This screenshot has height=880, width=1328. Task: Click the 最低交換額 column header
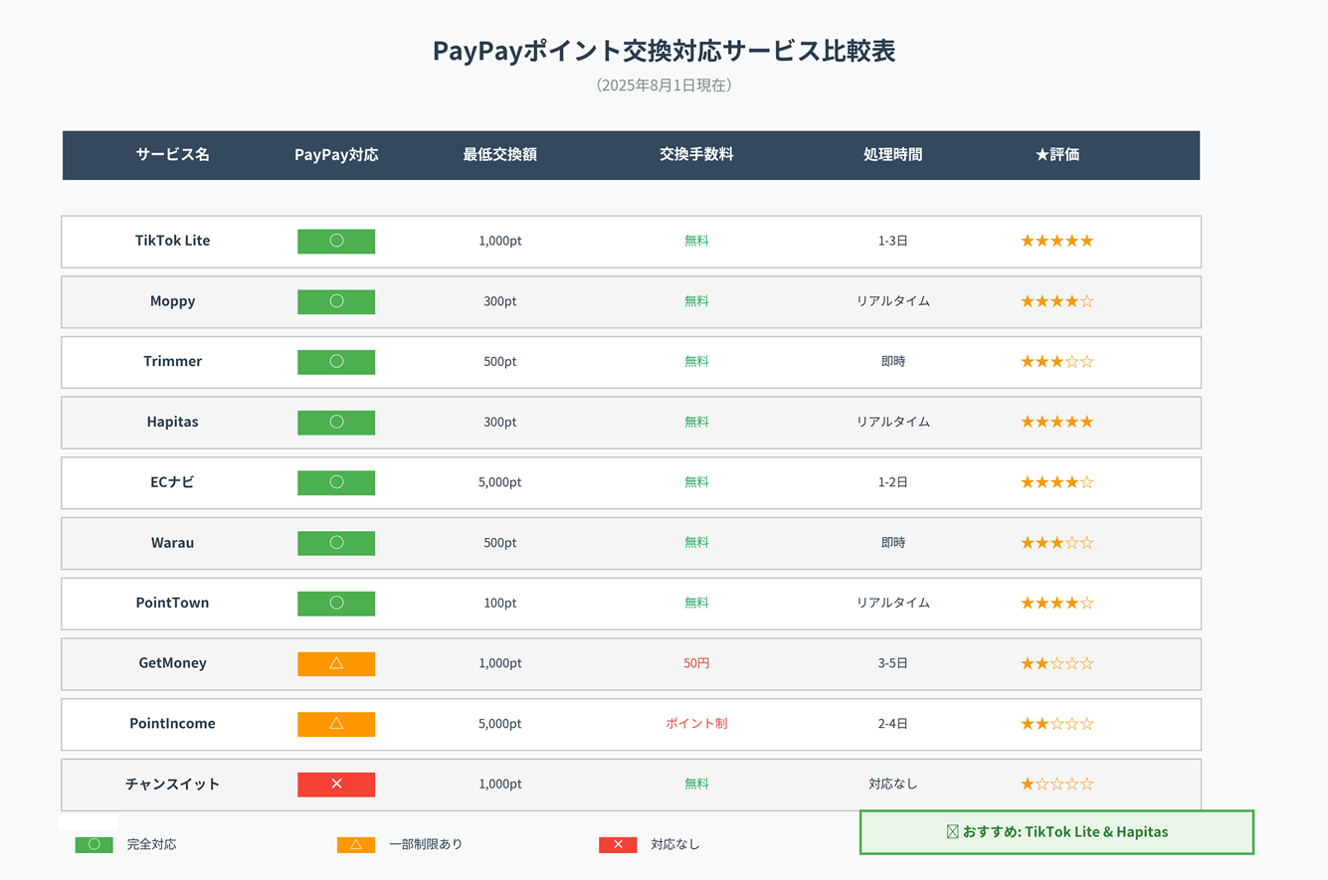click(x=500, y=155)
